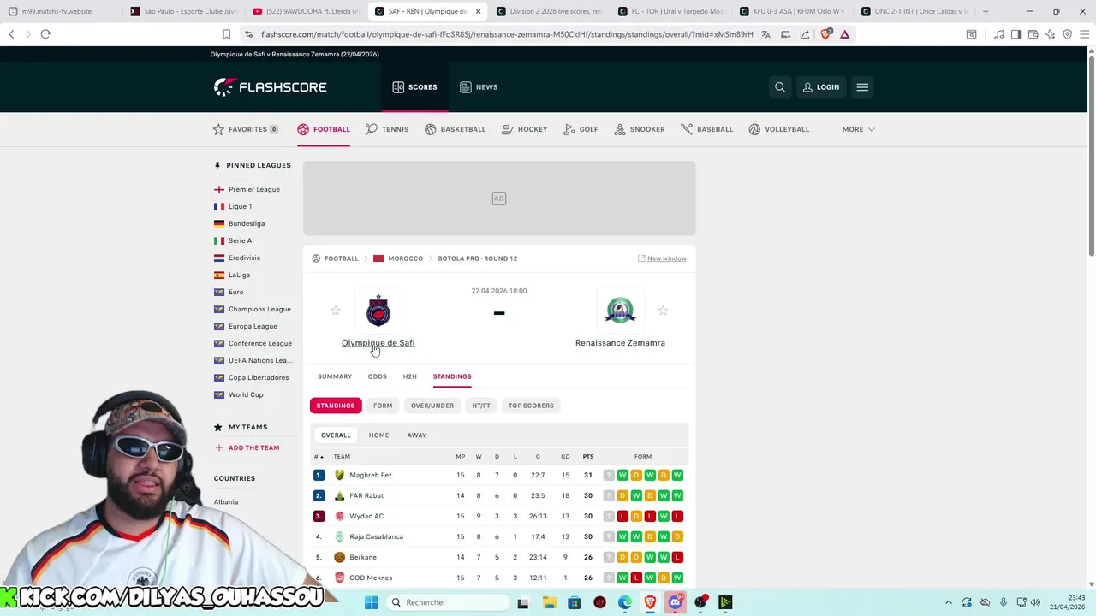Open File Explorer from the taskbar

point(549,602)
